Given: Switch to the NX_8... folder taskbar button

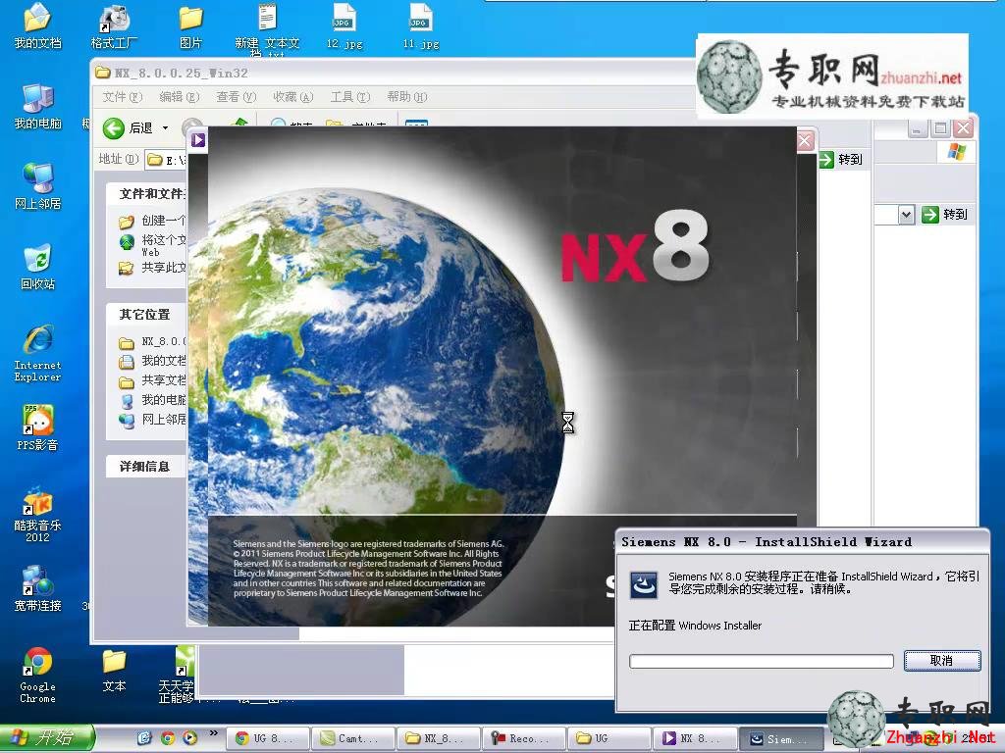Looking at the screenshot, I should (439, 738).
